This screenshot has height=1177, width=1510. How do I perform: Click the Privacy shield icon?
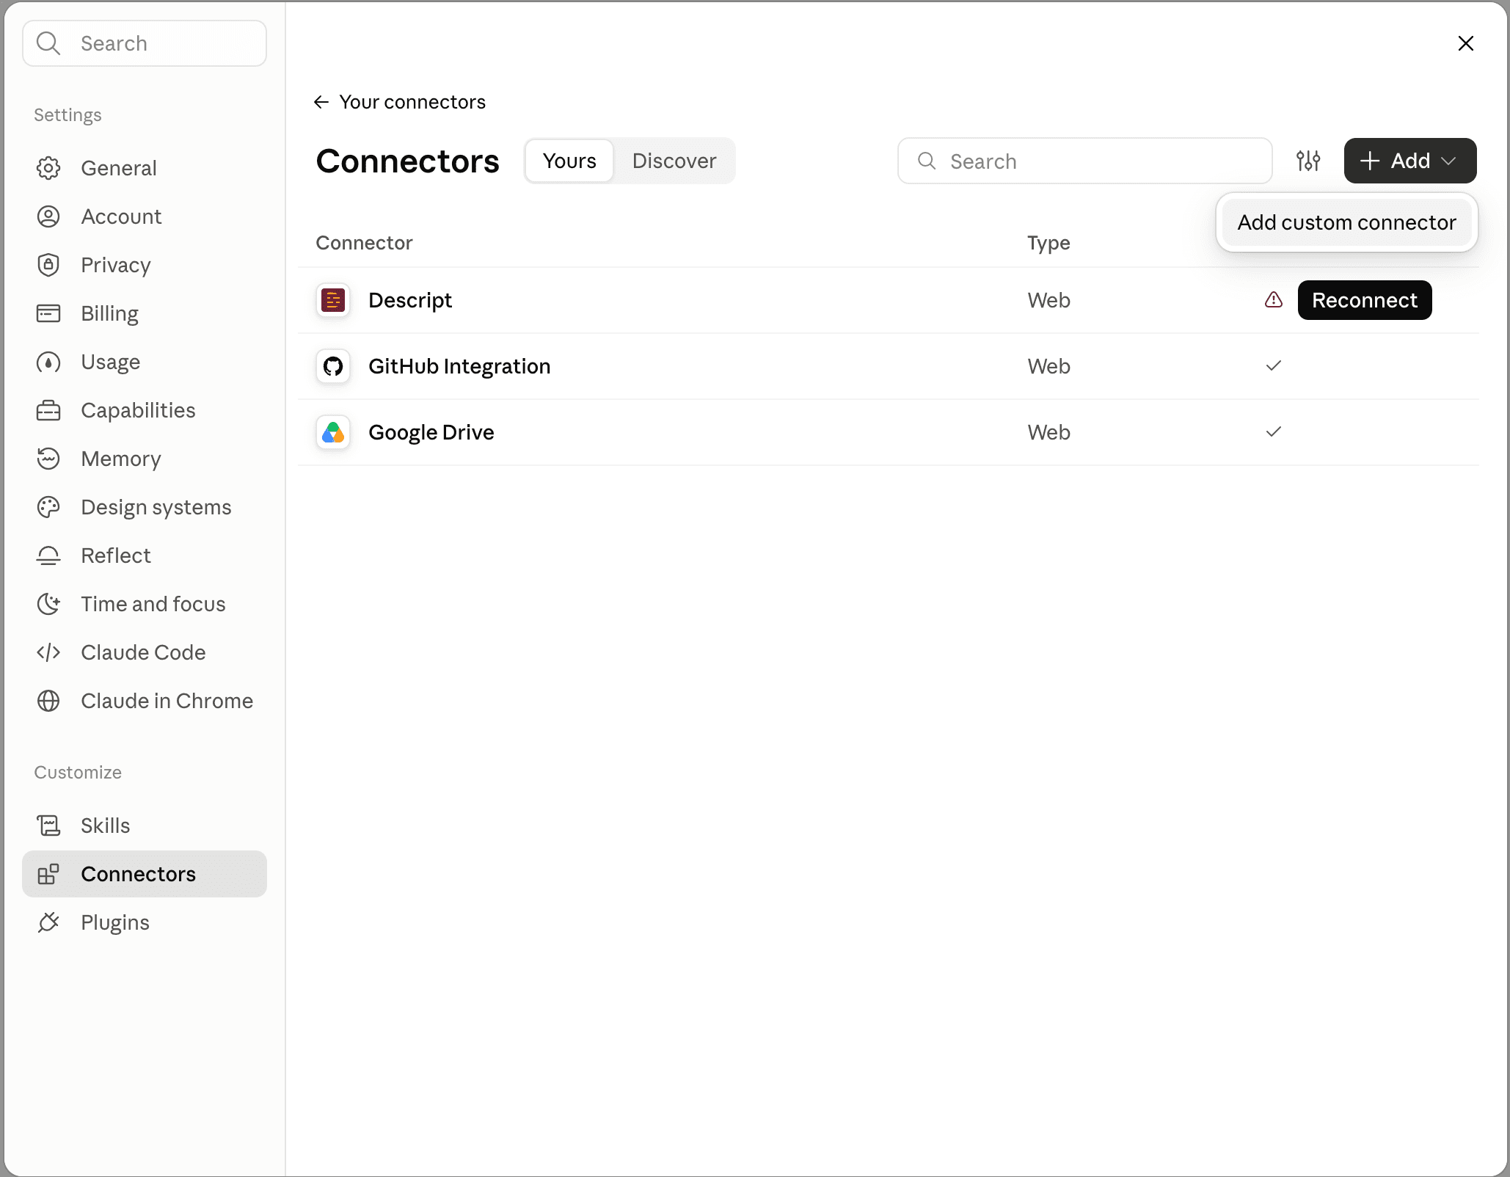tap(48, 265)
